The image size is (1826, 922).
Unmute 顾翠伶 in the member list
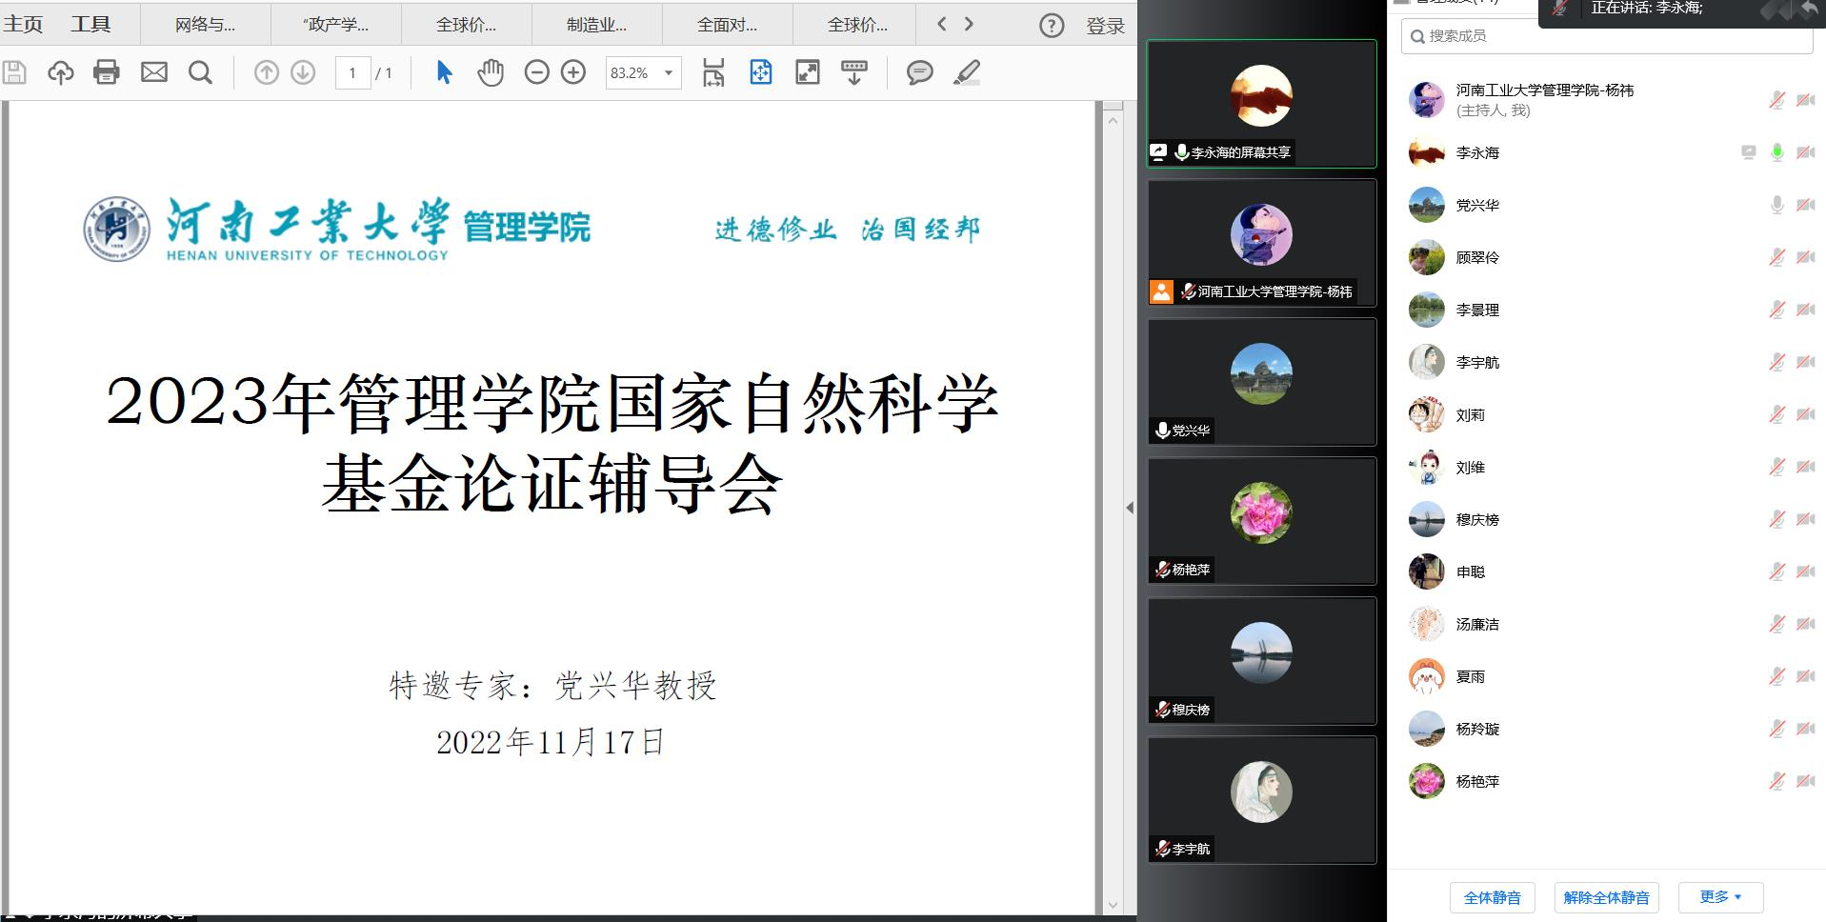[x=1776, y=257]
